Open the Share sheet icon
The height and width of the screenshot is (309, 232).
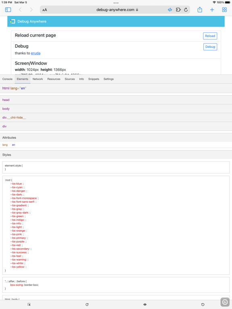200,10
